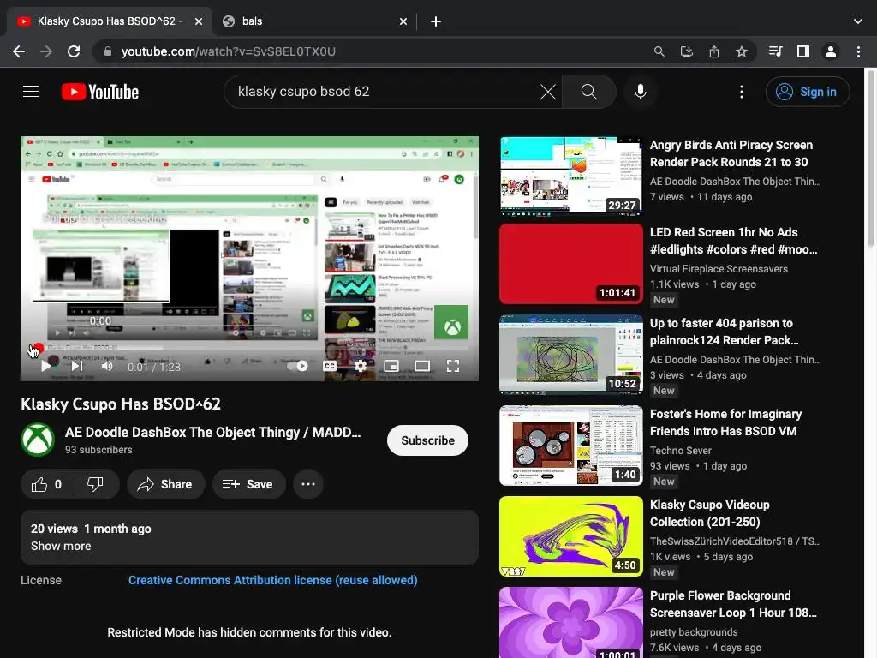Open YouTube settings three-dot menu
877x658 pixels.
(741, 91)
